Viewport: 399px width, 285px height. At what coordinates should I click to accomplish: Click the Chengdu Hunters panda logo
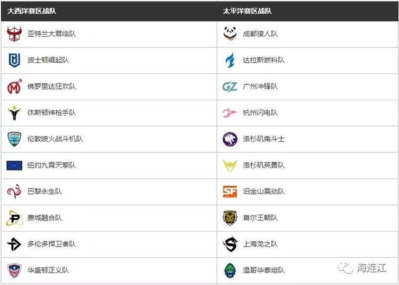(230, 34)
